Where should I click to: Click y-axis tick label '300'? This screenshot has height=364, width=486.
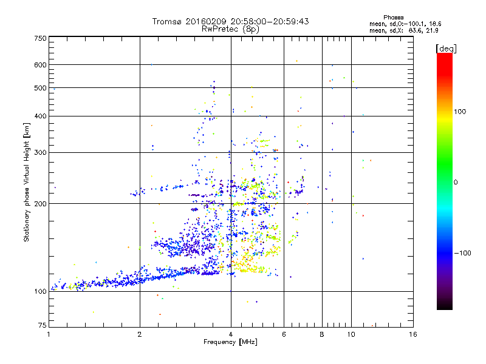(x=40, y=153)
